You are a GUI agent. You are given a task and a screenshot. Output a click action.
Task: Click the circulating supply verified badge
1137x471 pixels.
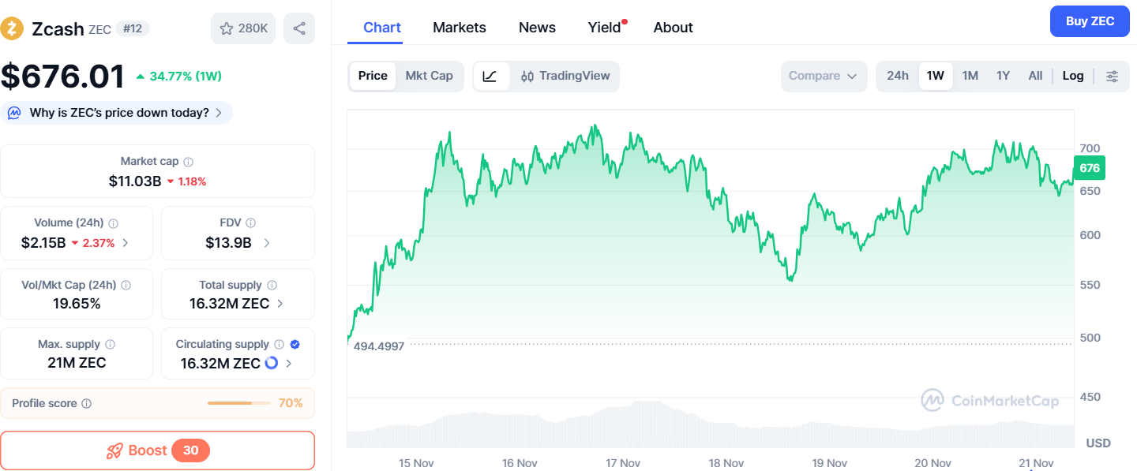(x=295, y=344)
